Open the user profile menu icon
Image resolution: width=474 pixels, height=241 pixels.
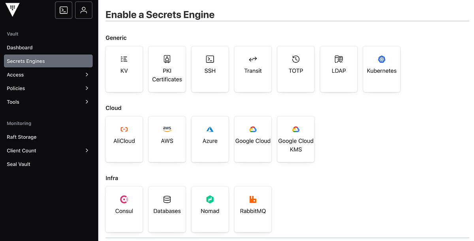pos(83,10)
